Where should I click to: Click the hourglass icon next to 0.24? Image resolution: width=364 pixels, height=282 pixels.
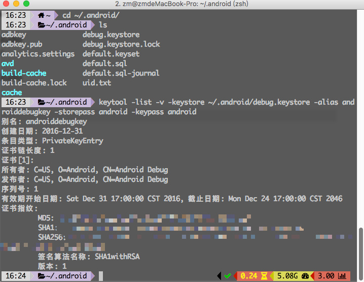[264, 276]
